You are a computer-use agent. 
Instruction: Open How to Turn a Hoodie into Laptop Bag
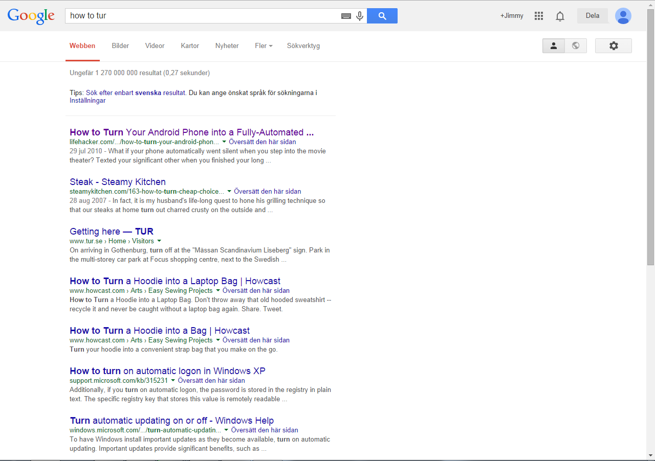point(175,281)
